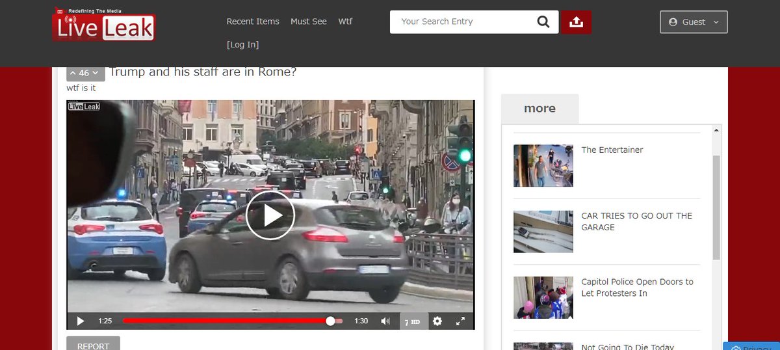This screenshot has height=350, width=780.
Task: Click the downvote chevron beside 46
Action: (96, 73)
